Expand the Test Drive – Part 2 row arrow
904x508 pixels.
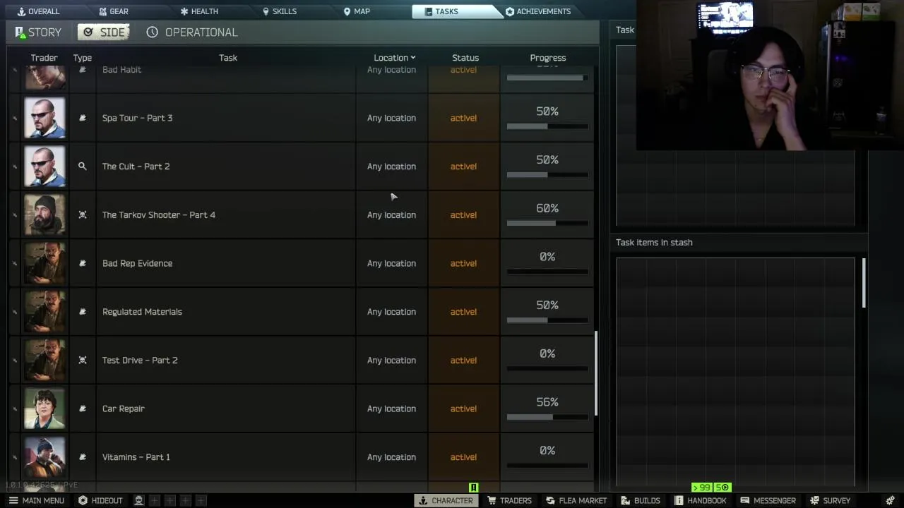pyautogui.click(x=15, y=360)
